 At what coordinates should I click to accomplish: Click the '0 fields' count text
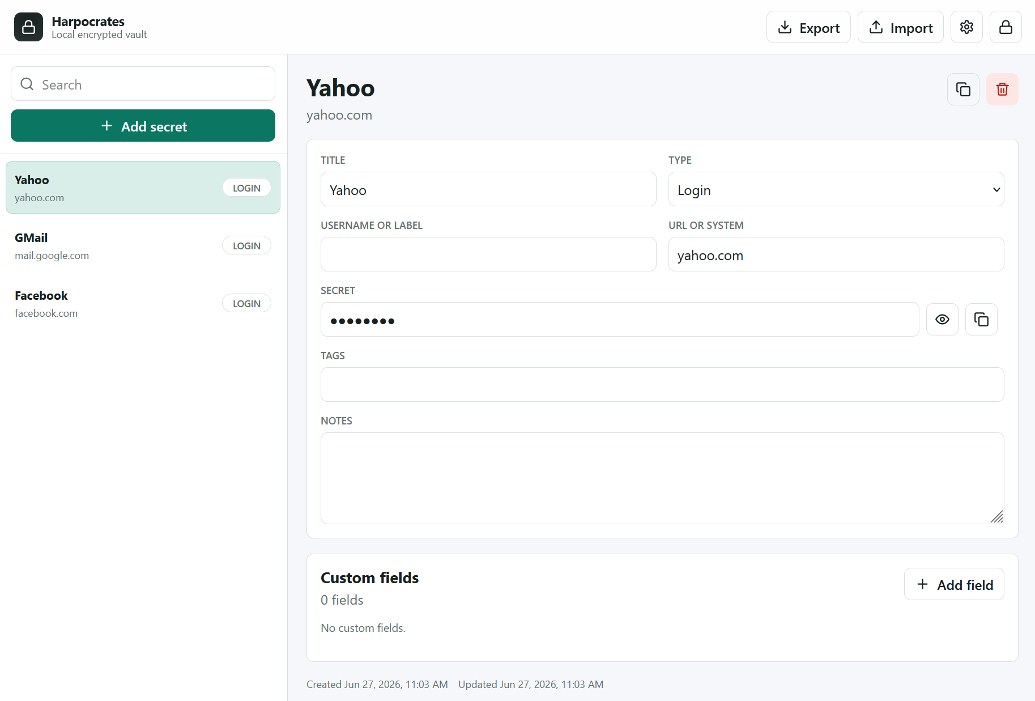point(342,600)
